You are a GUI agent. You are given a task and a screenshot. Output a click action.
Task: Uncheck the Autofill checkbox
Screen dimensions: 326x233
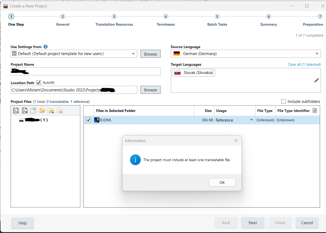(39, 83)
